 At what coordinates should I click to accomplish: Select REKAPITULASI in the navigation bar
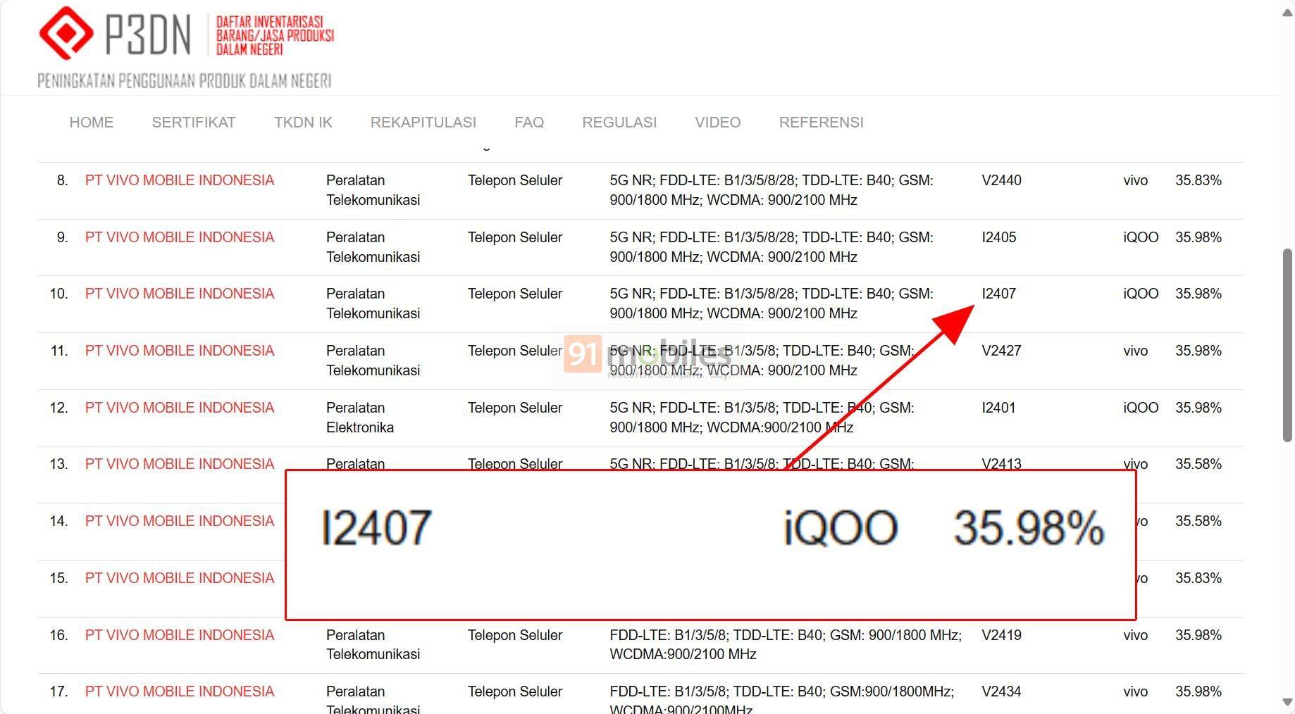point(423,123)
